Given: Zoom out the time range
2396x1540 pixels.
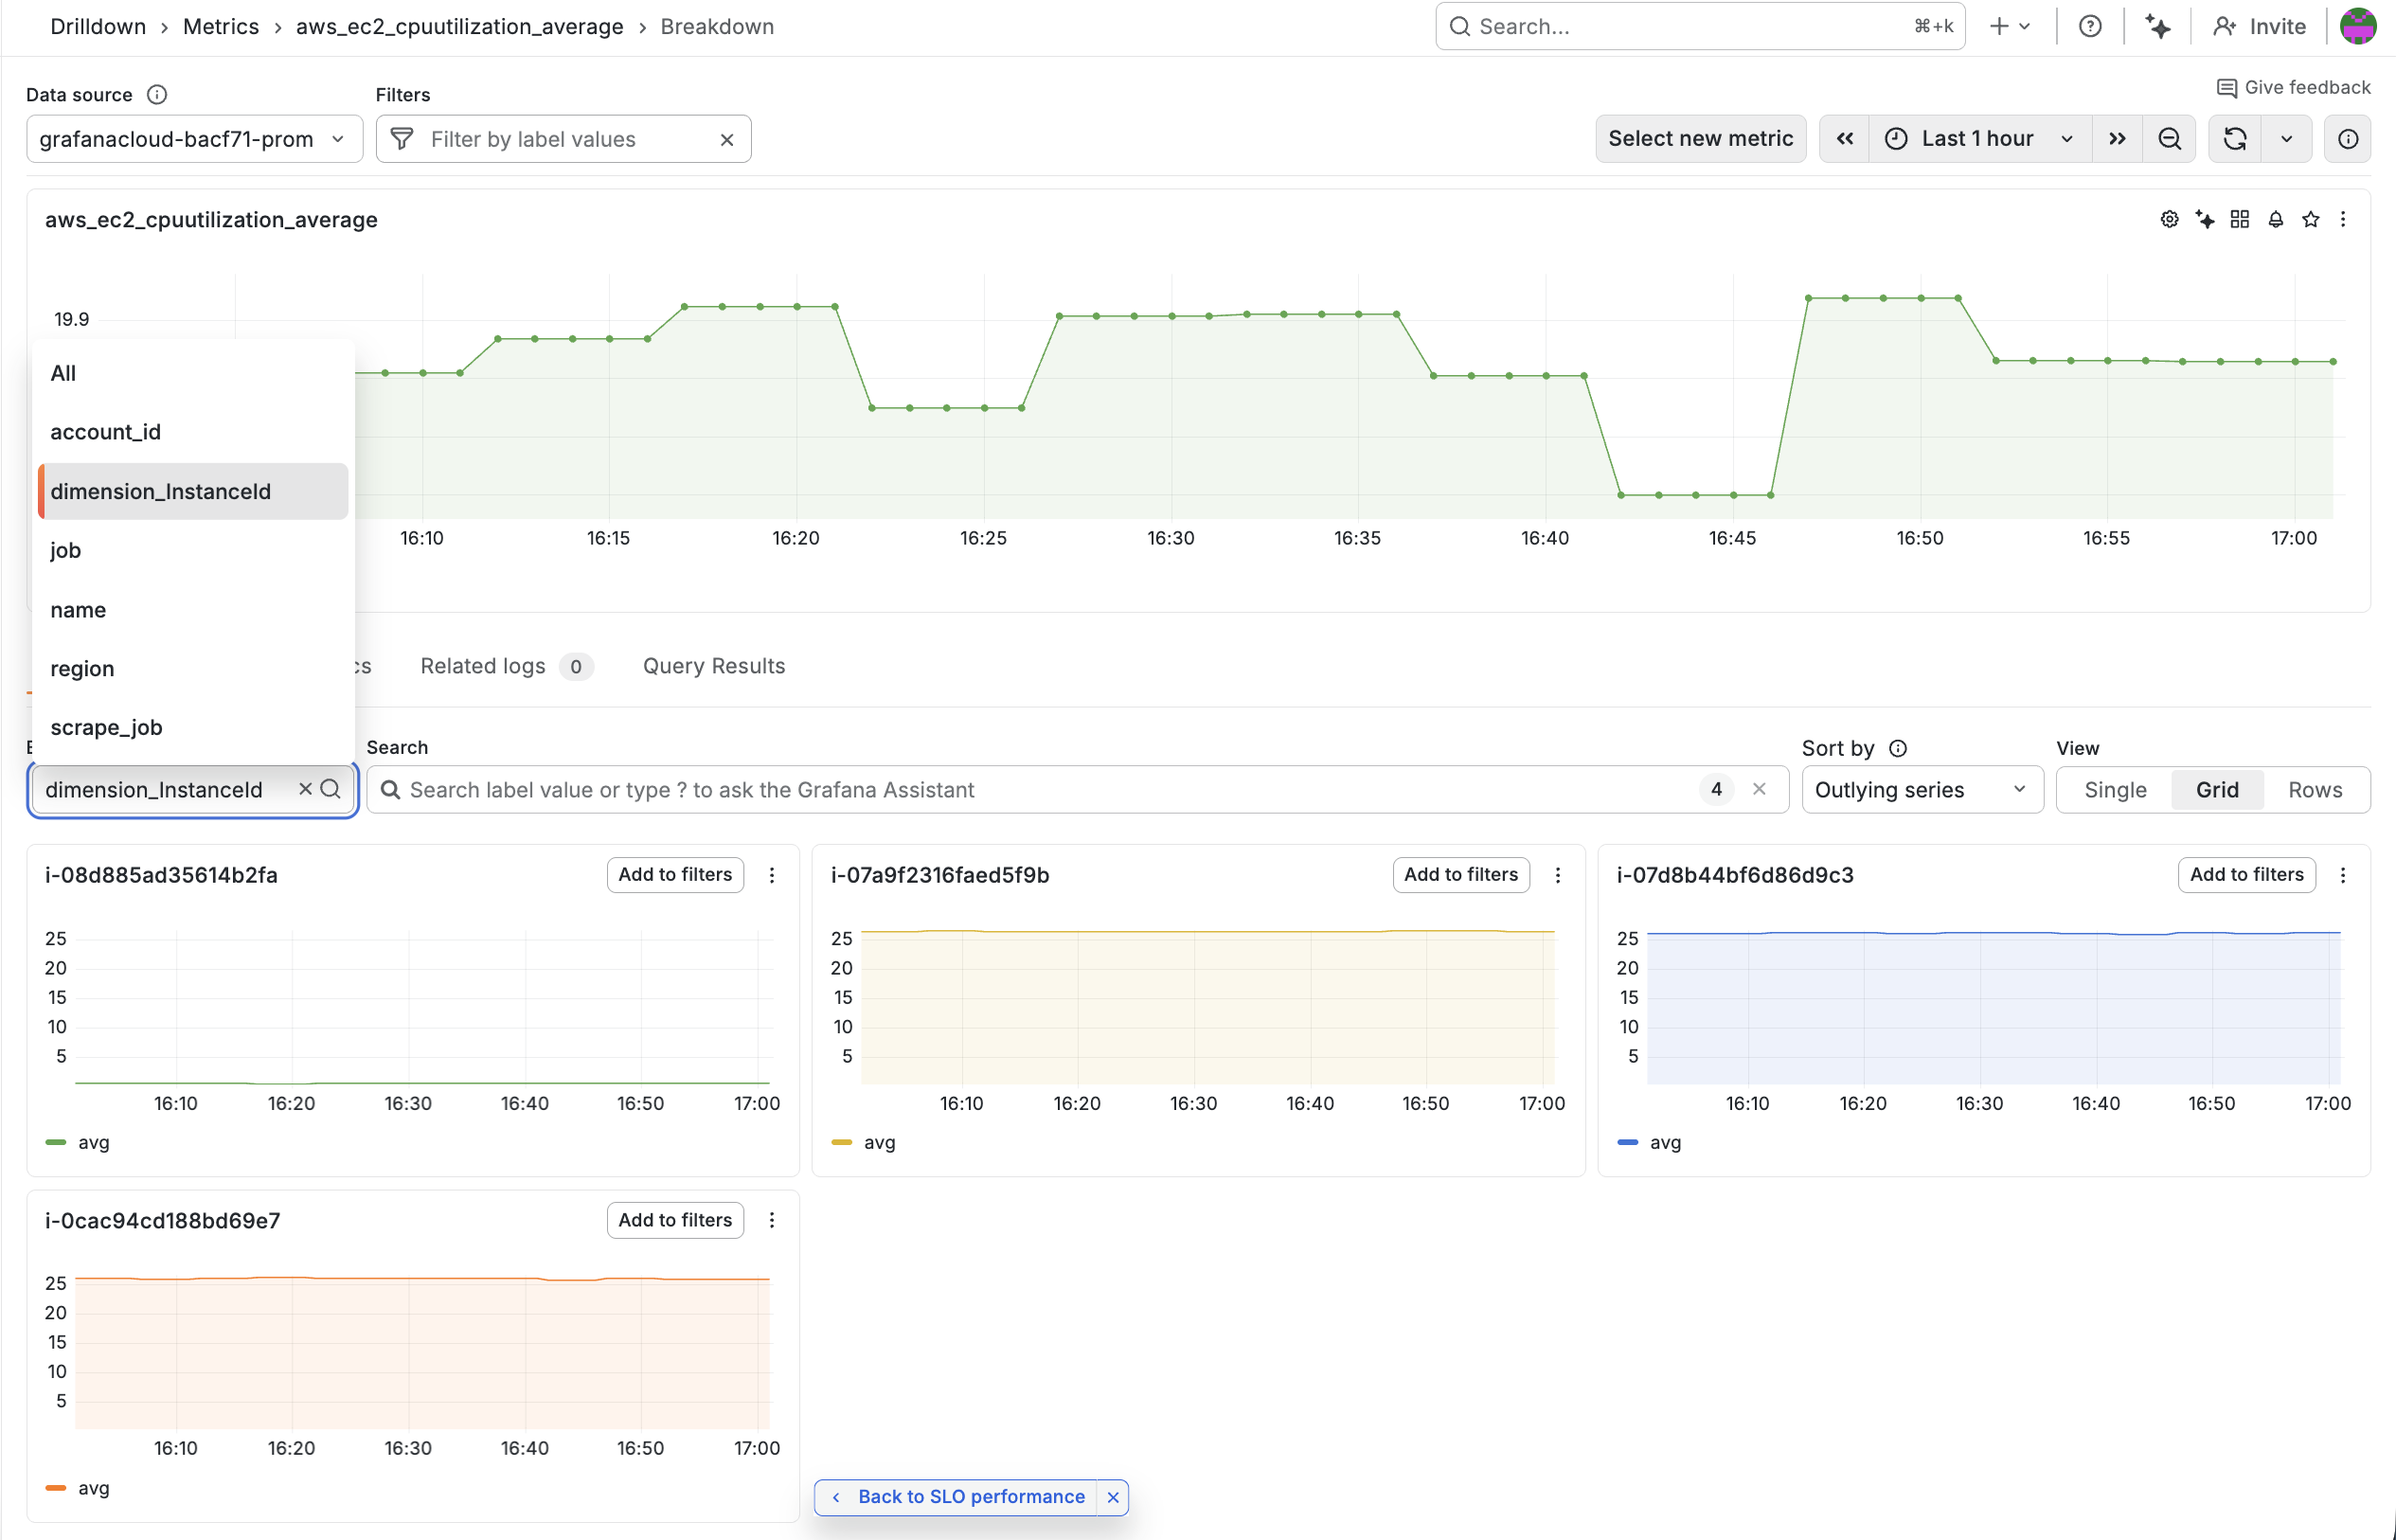Looking at the screenshot, I should pyautogui.click(x=2169, y=139).
